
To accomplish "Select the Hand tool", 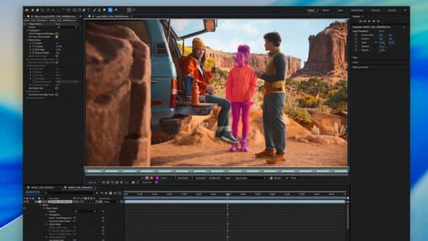I will pyautogui.click(x=37, y=10).
